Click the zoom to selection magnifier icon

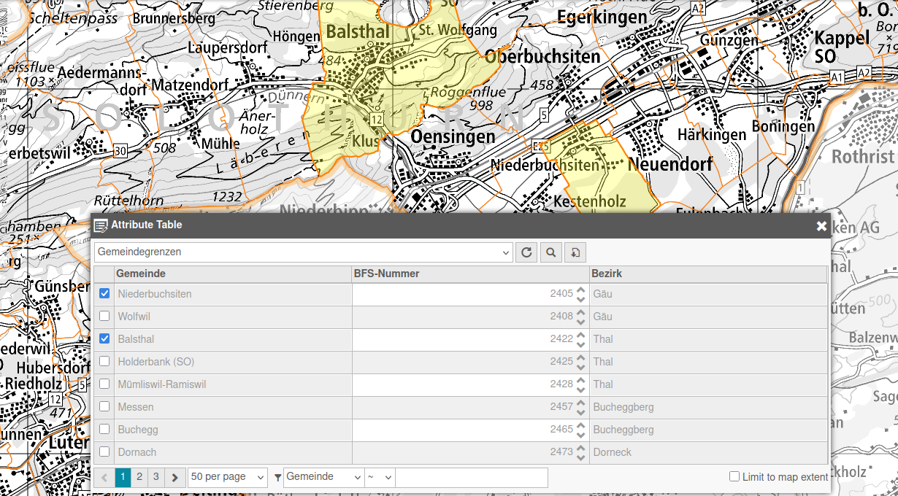550,252
